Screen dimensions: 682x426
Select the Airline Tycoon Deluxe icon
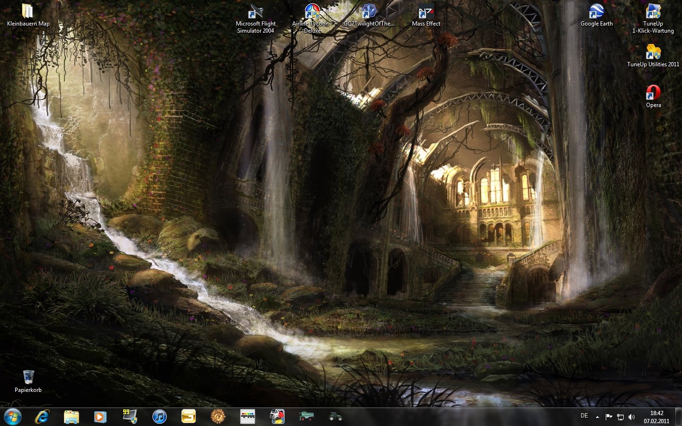[x=312, y=11]
